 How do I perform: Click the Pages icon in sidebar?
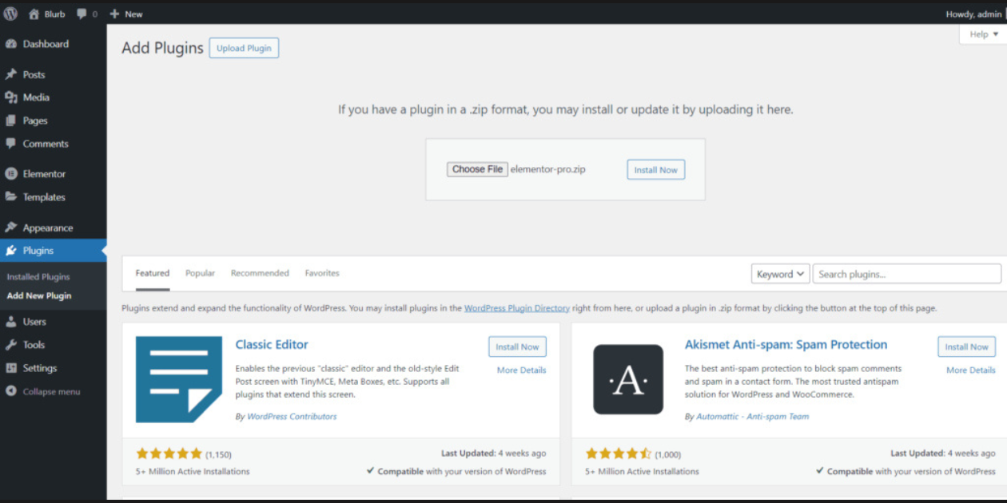(x=11, y=121)
